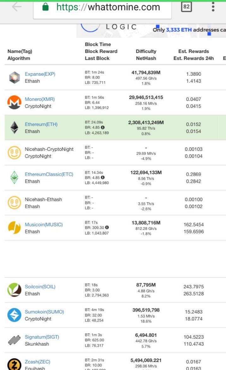Viewport: 226px width, 370px height.
Task: Click Expanse difficulty 41,794,839M
Action: coord(146,72)
